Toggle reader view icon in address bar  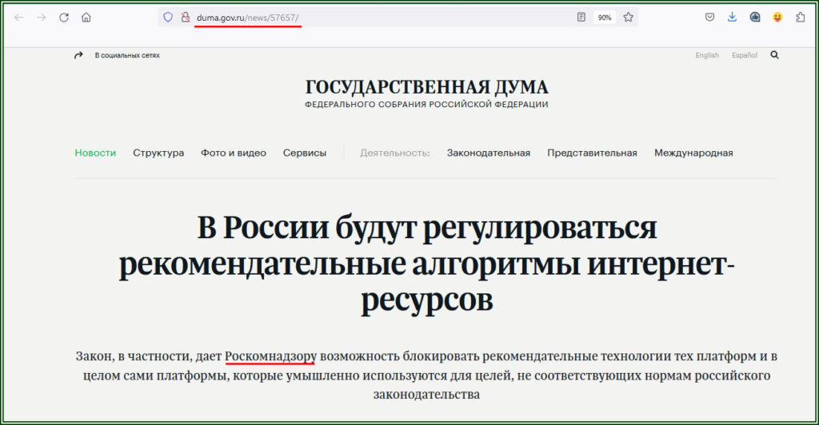pos(581,18)
